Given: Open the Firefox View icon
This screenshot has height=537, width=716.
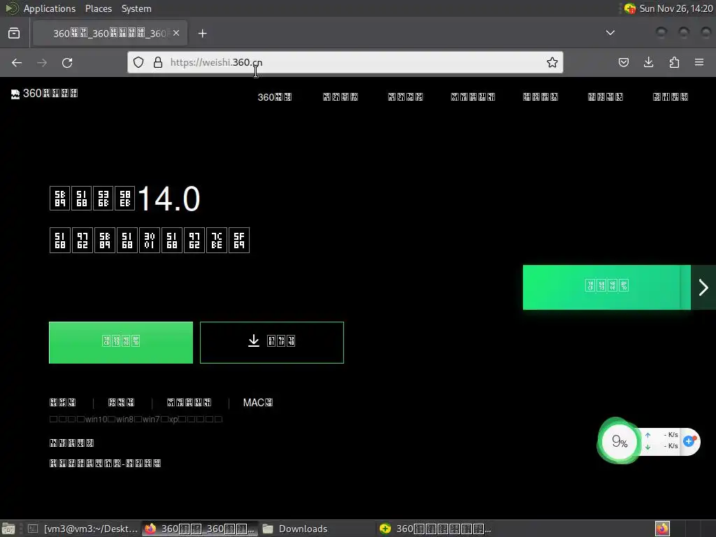Looking at the screenshot, I should (14, 33).
